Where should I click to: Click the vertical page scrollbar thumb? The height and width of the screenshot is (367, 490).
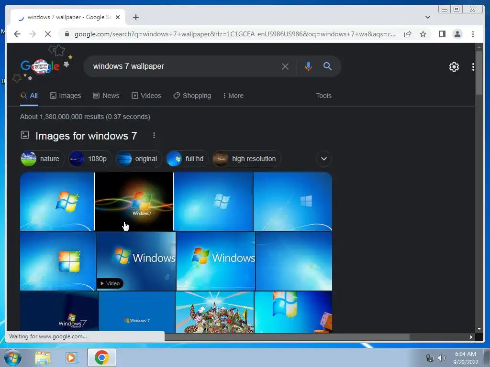pos(479,73)
